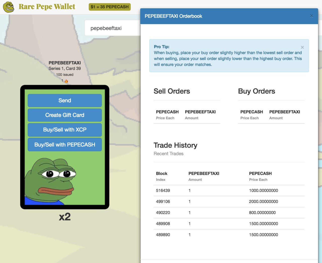Click price 800.00000000 in trade history
The height and width of the screenshot is (263, 322).
(x=262, y=213)
